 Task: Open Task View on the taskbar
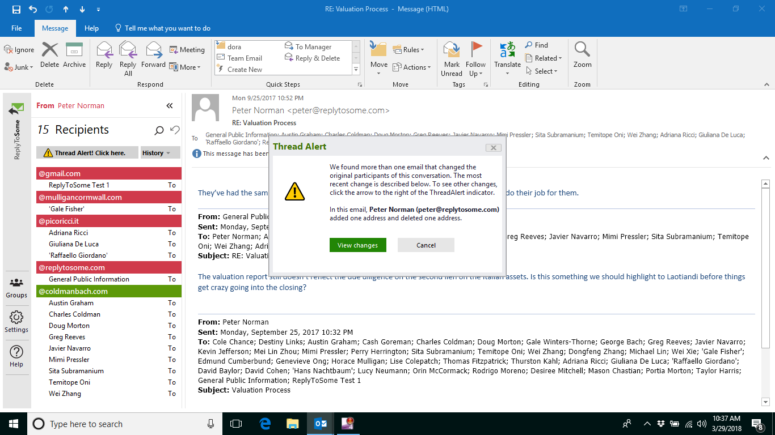(x=236, y=424)
